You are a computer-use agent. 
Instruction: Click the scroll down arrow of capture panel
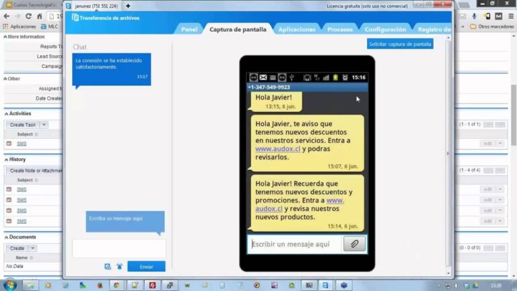[x=448, y=273]
